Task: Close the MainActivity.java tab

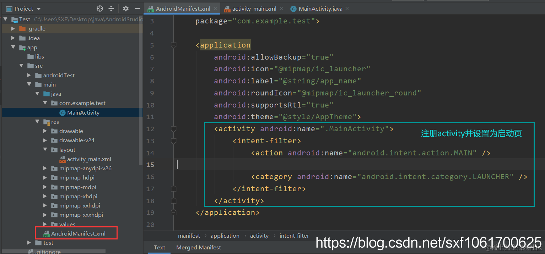Action: [x=347, y=9]
